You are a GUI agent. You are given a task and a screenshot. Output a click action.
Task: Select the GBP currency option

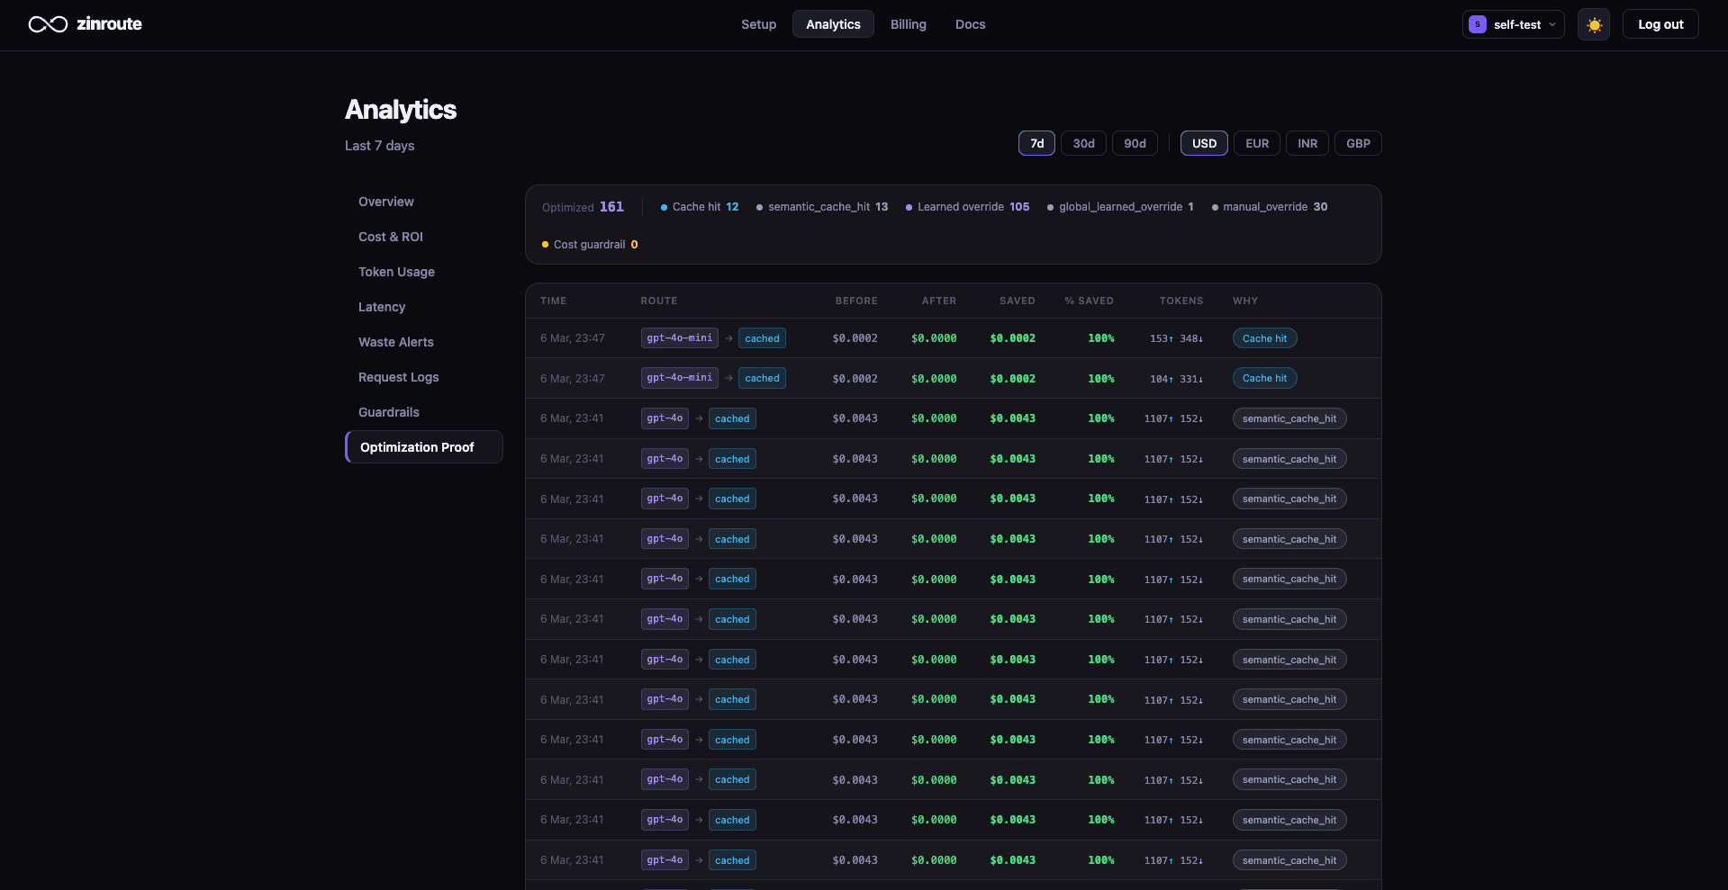tap(1358, 143)
